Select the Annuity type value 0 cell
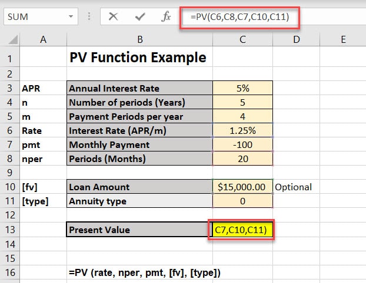The image size is (366, 283). [x=242, y=201]
